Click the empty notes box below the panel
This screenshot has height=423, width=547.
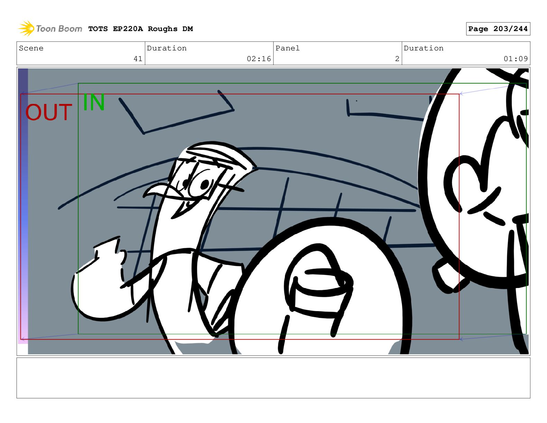click(273, 378)
